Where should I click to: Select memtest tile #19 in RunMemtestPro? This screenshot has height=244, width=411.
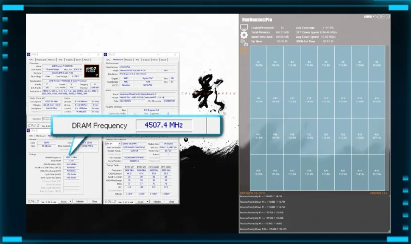(x=292, y=136)
